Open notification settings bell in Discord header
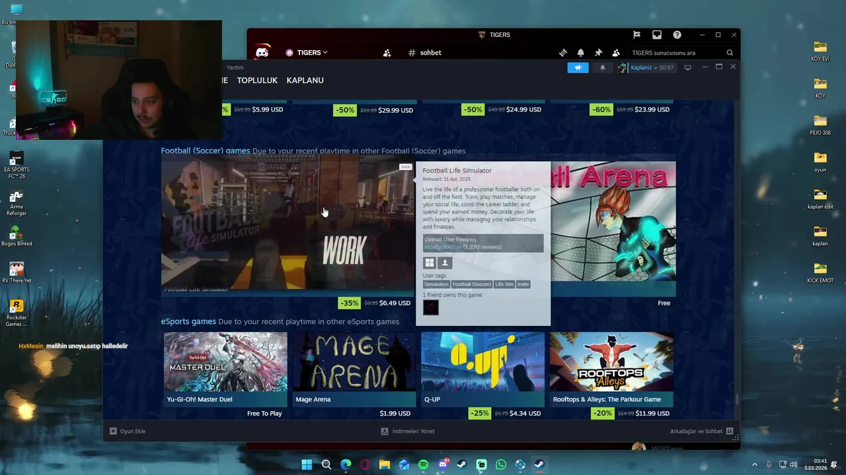 click(580, 53)
